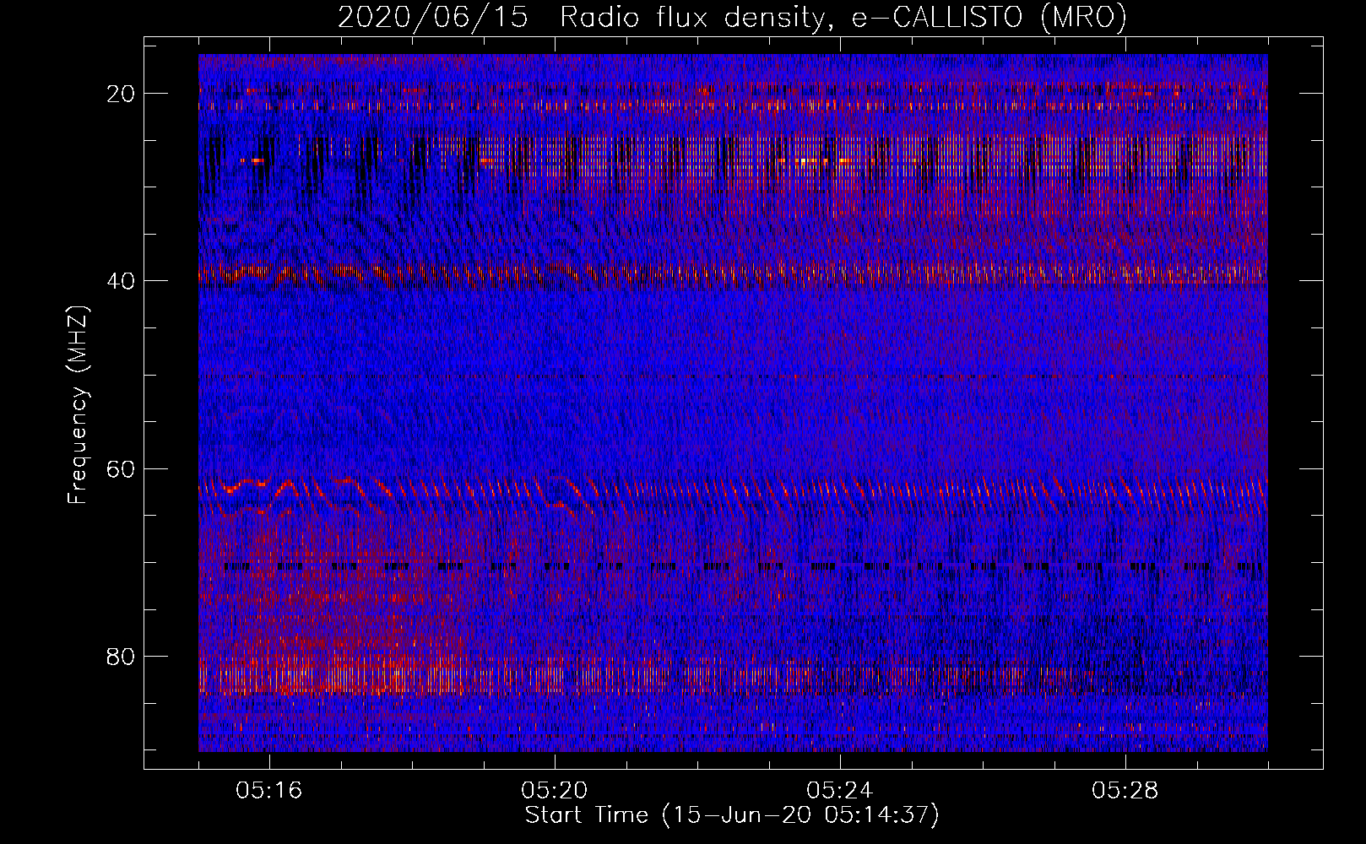The width and height of the screenshot is (1366, 844).
Task: Click the 'Start Time (15-Jun-20 05:14:37)' axis label
Action: coord(732,815)
